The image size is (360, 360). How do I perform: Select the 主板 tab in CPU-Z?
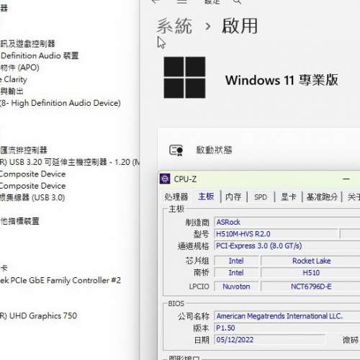[x=206, y=197]
